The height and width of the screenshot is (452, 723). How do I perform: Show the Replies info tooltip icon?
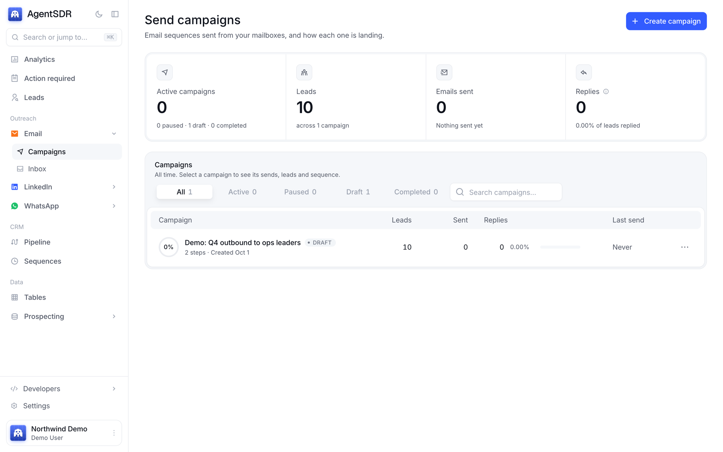606,91
